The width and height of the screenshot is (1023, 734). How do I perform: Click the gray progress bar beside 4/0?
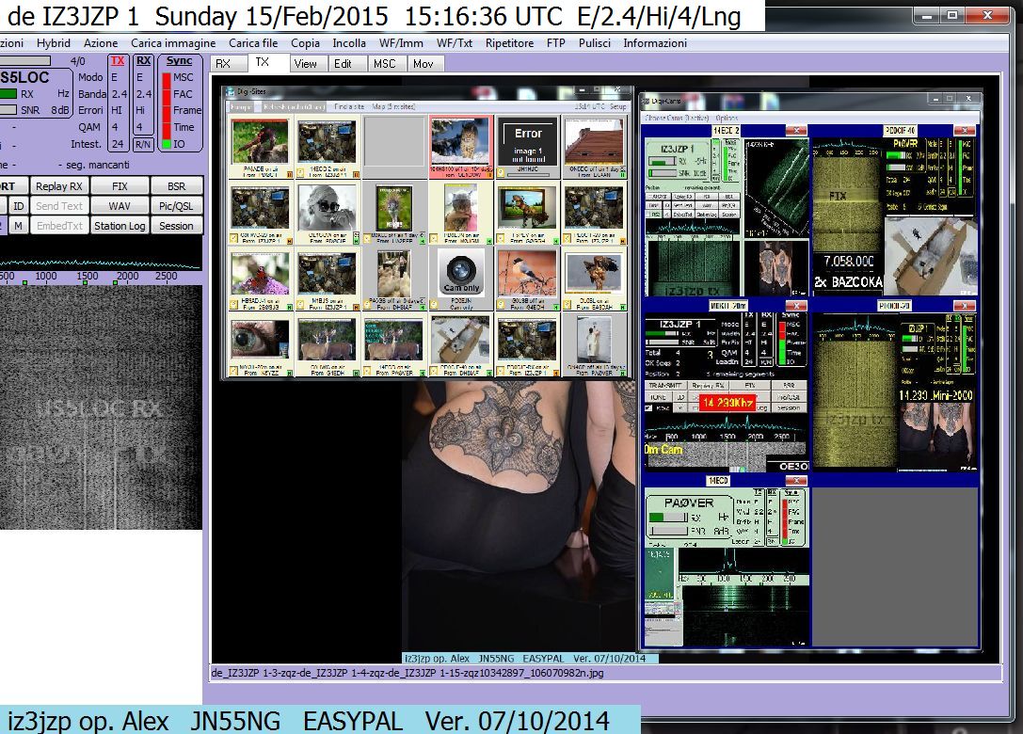24,60
